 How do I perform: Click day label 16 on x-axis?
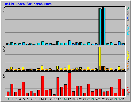[x=65, y=99]
